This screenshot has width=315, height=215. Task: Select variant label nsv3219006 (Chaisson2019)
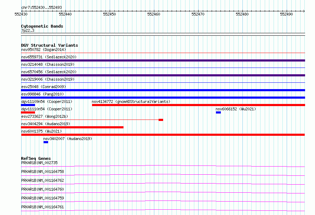(x=48, y=79)
